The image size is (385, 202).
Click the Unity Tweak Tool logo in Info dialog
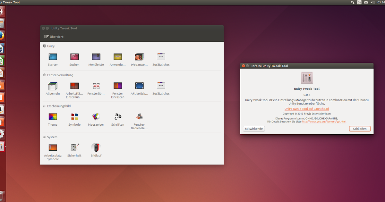tap(307, 78)
